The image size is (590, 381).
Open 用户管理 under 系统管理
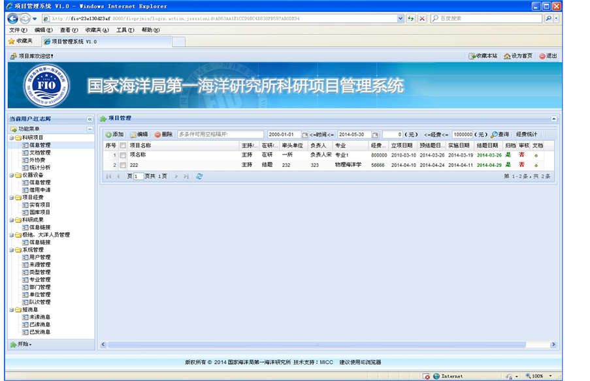click(39, 257)
